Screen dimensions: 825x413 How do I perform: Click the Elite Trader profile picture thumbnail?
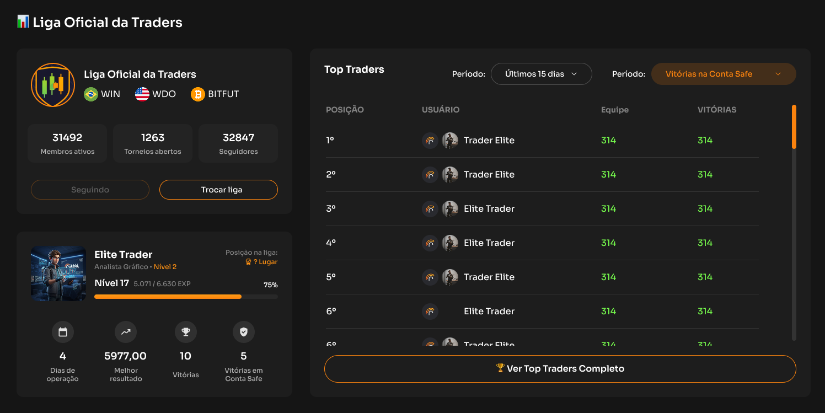pos(58,273)
